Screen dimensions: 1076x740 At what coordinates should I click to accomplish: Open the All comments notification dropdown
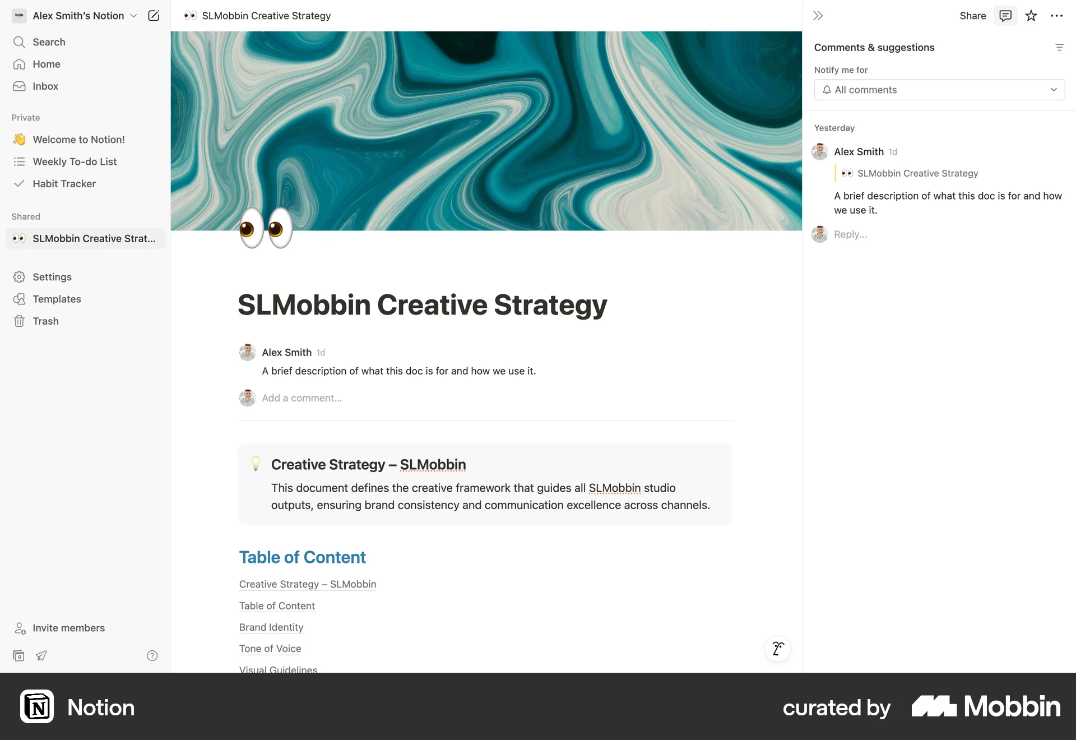(939, 90)
